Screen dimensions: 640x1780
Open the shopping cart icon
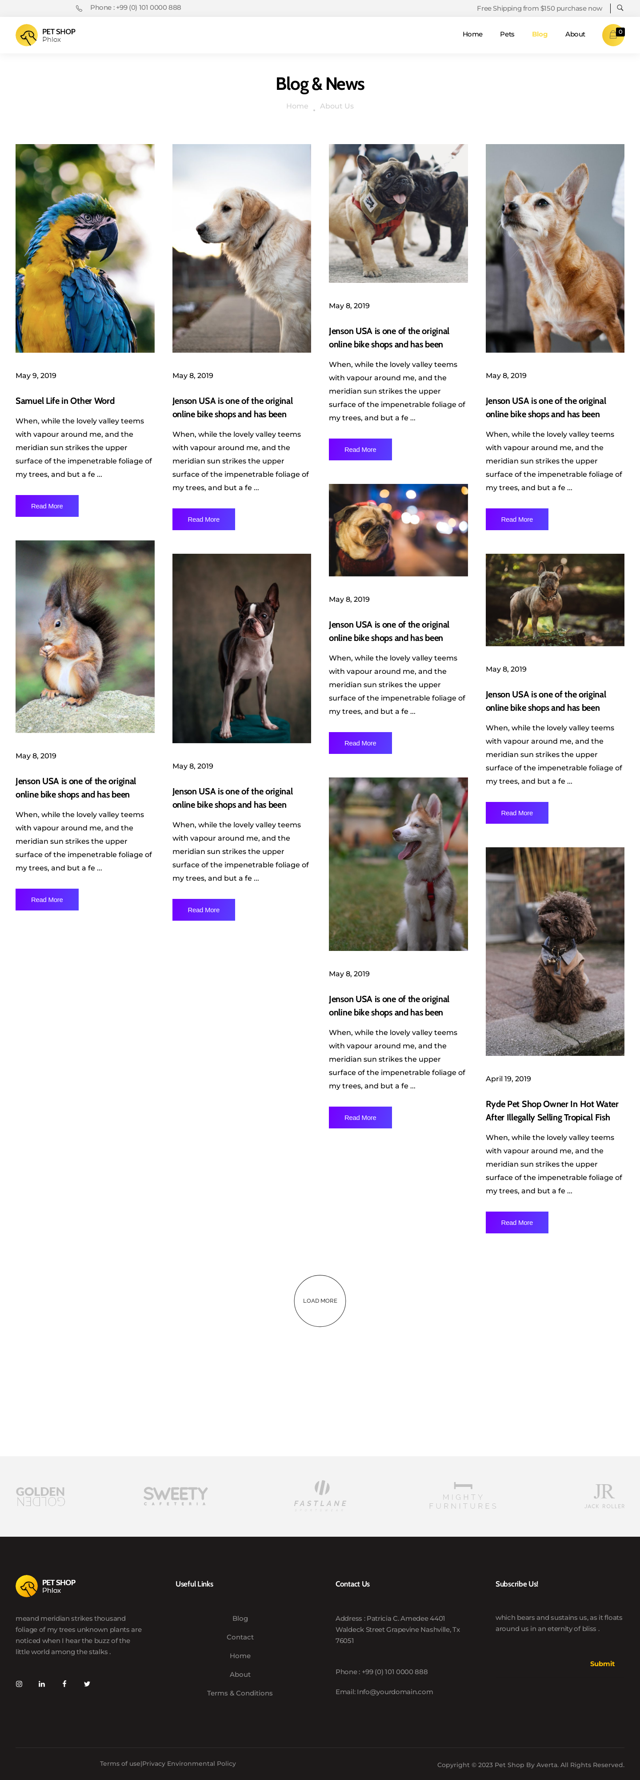[x=613, y=35]
